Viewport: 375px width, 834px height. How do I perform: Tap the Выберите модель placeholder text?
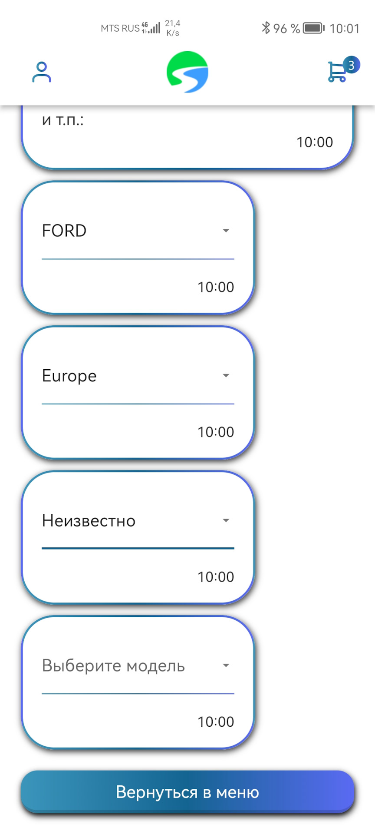(x=113, y=666)
